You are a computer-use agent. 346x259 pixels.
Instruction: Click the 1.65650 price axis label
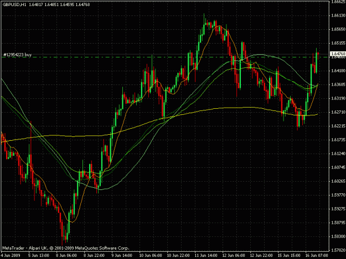click(x=338, y=29)
